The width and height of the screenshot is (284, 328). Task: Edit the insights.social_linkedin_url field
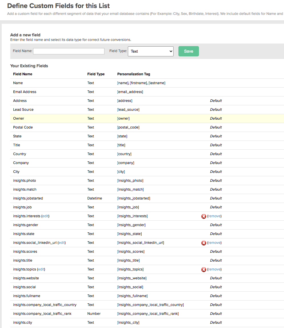(x=62, y=243)
